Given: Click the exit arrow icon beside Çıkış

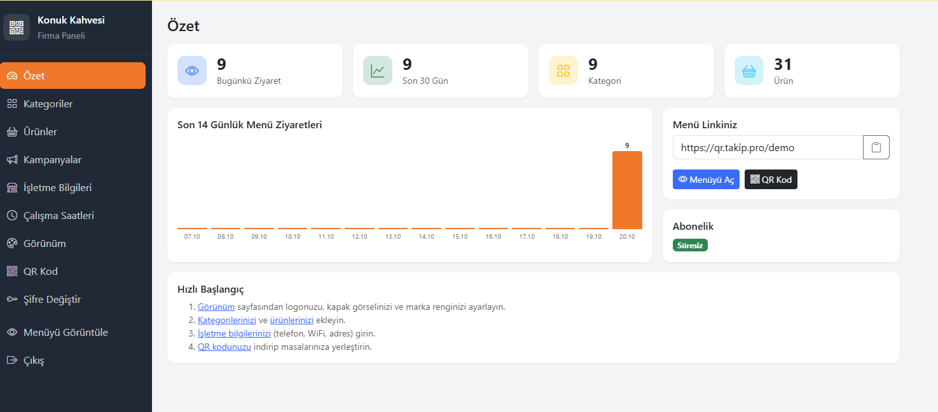Looking at the screenshot, I should (12, 361).
